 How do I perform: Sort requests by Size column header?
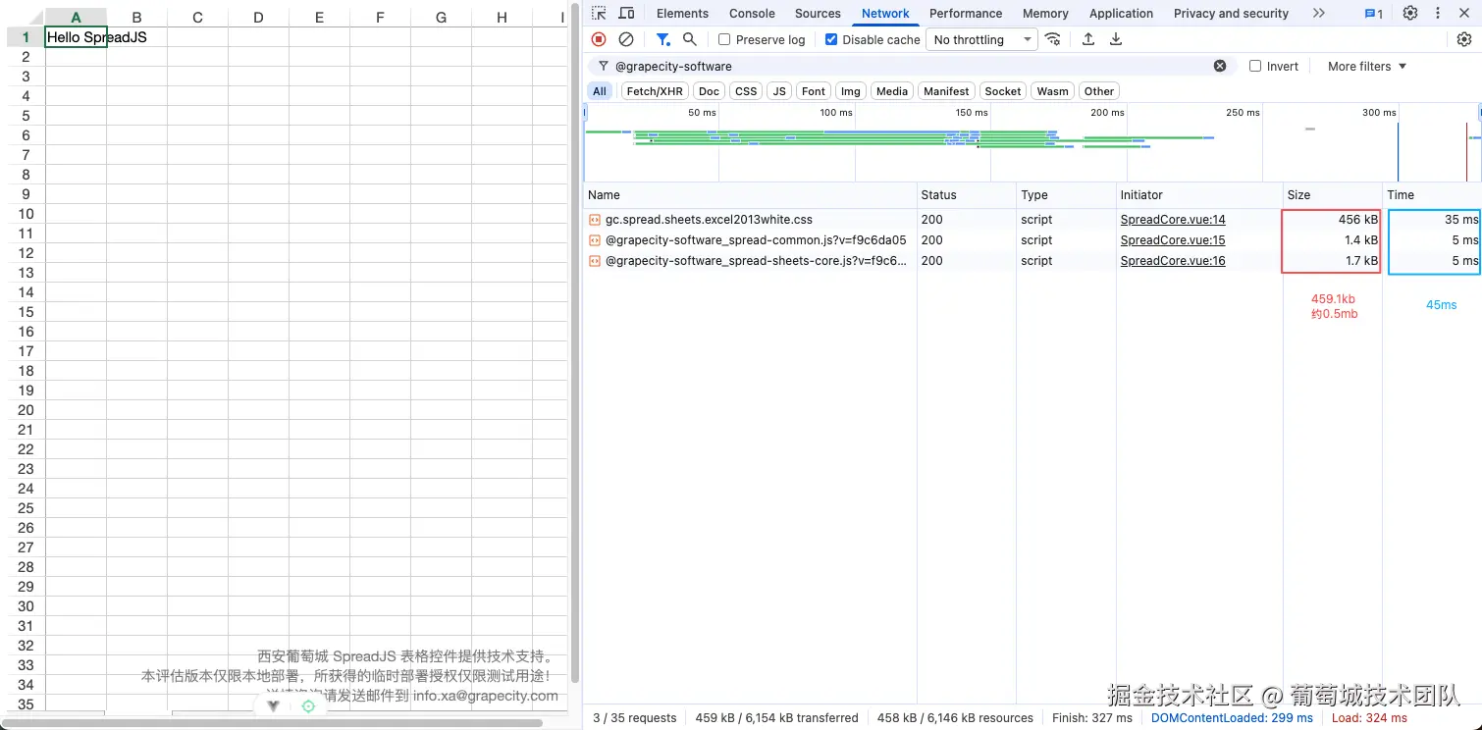[1333, 195]
